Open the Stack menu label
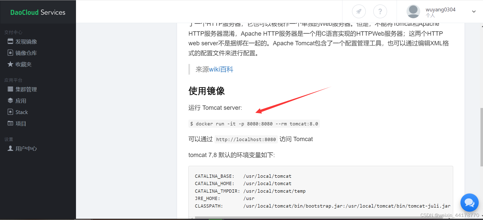483x220 pixels. (x=22, y=112)
